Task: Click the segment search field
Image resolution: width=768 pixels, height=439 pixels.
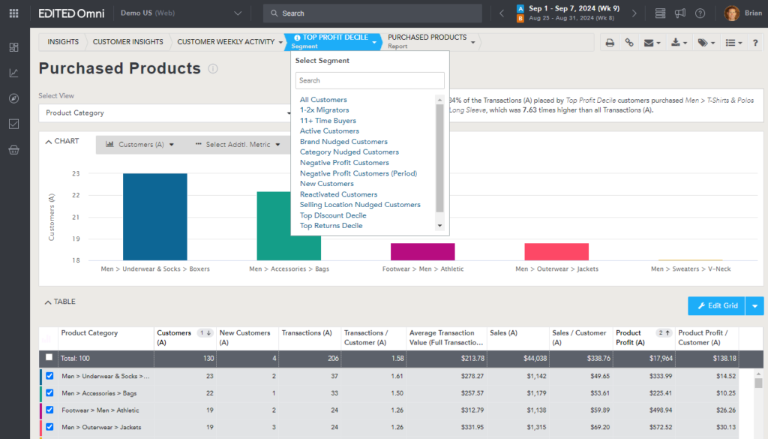Action: click(370, 80)
